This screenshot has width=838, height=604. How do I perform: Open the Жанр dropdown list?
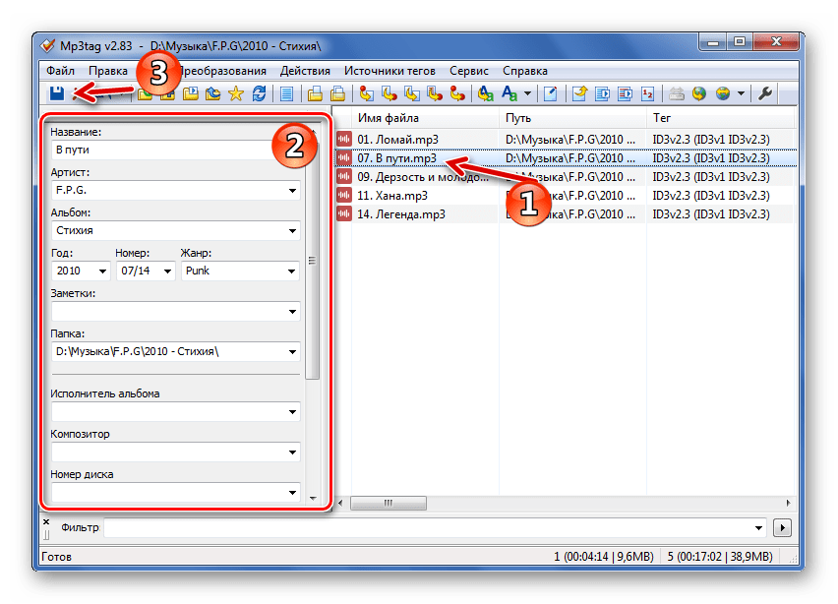click(x=293, y=272)
